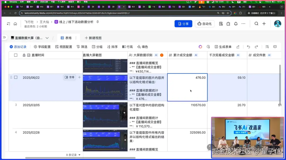Open notifications bell icon
This screenshot has height=160, width=286.
(236, 24)
